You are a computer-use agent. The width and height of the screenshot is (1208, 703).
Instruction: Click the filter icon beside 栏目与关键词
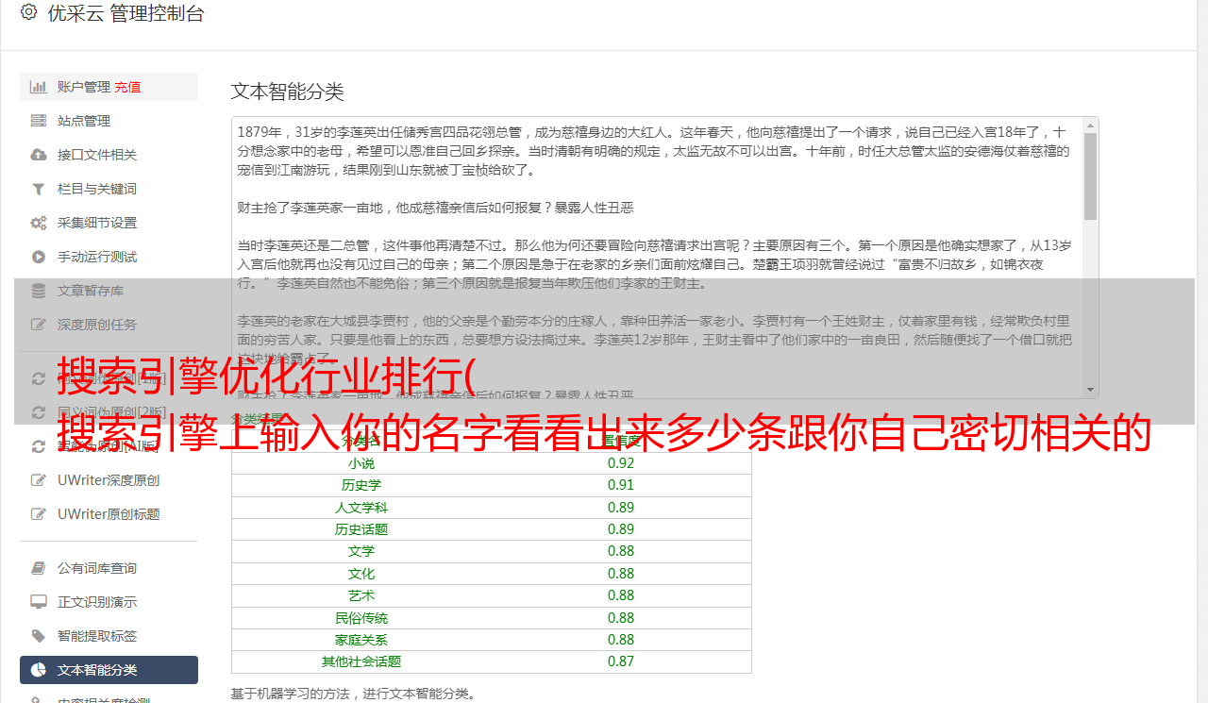39,189
